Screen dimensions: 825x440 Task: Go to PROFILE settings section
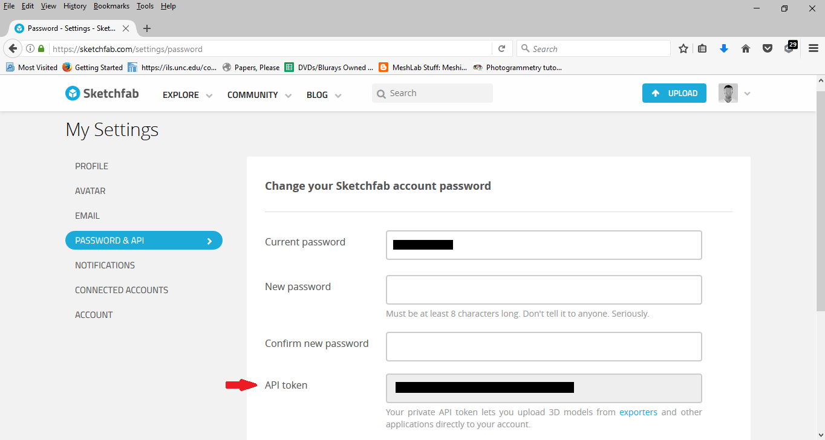coord(92,166)
